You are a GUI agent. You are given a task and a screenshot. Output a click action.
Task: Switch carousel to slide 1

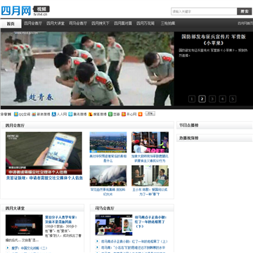pos(192,99)
